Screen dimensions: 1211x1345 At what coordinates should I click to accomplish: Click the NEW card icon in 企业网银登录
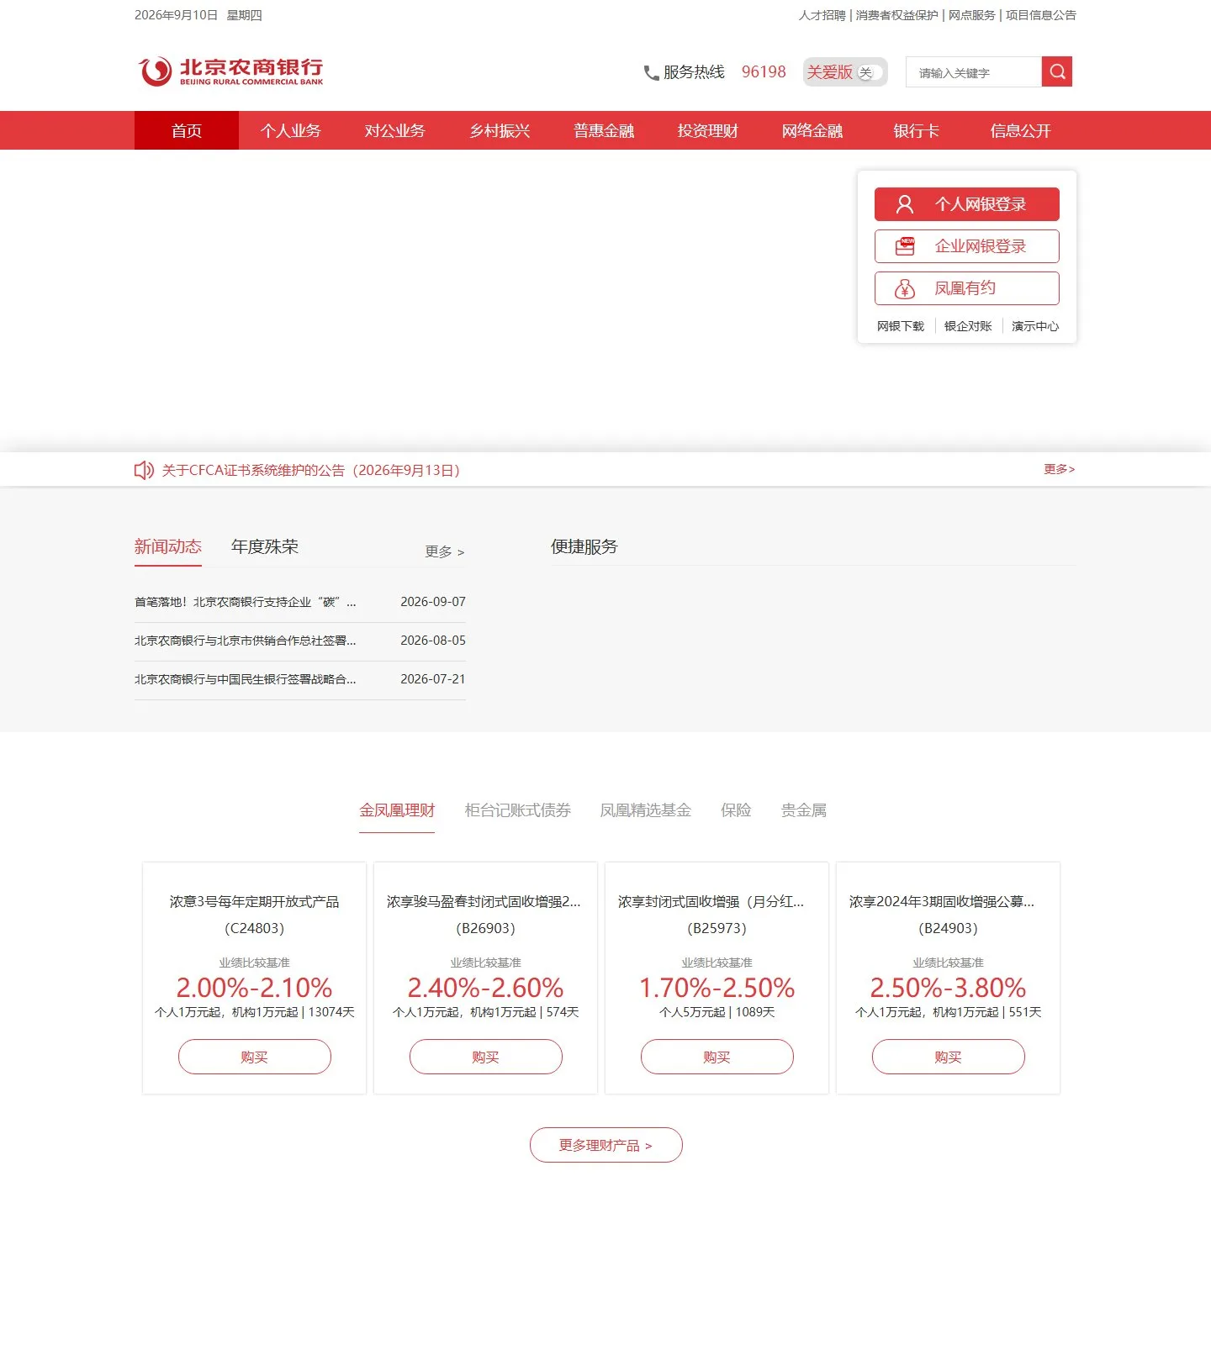pos(905,246)
